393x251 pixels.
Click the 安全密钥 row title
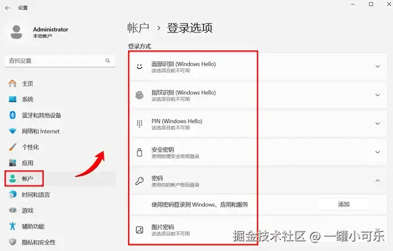[x=163, y=150]
